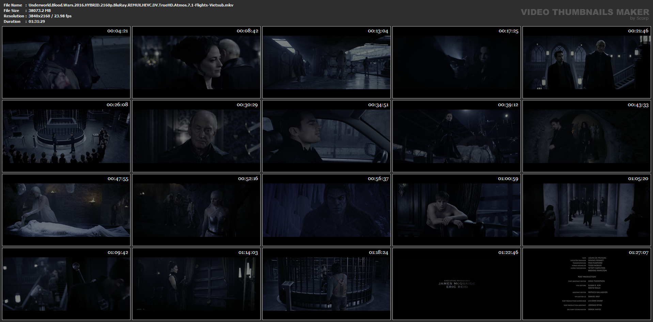Select the thumbnail timestamped 00:04:21
This screenshot has width=653, height=322.
(66, 63)
